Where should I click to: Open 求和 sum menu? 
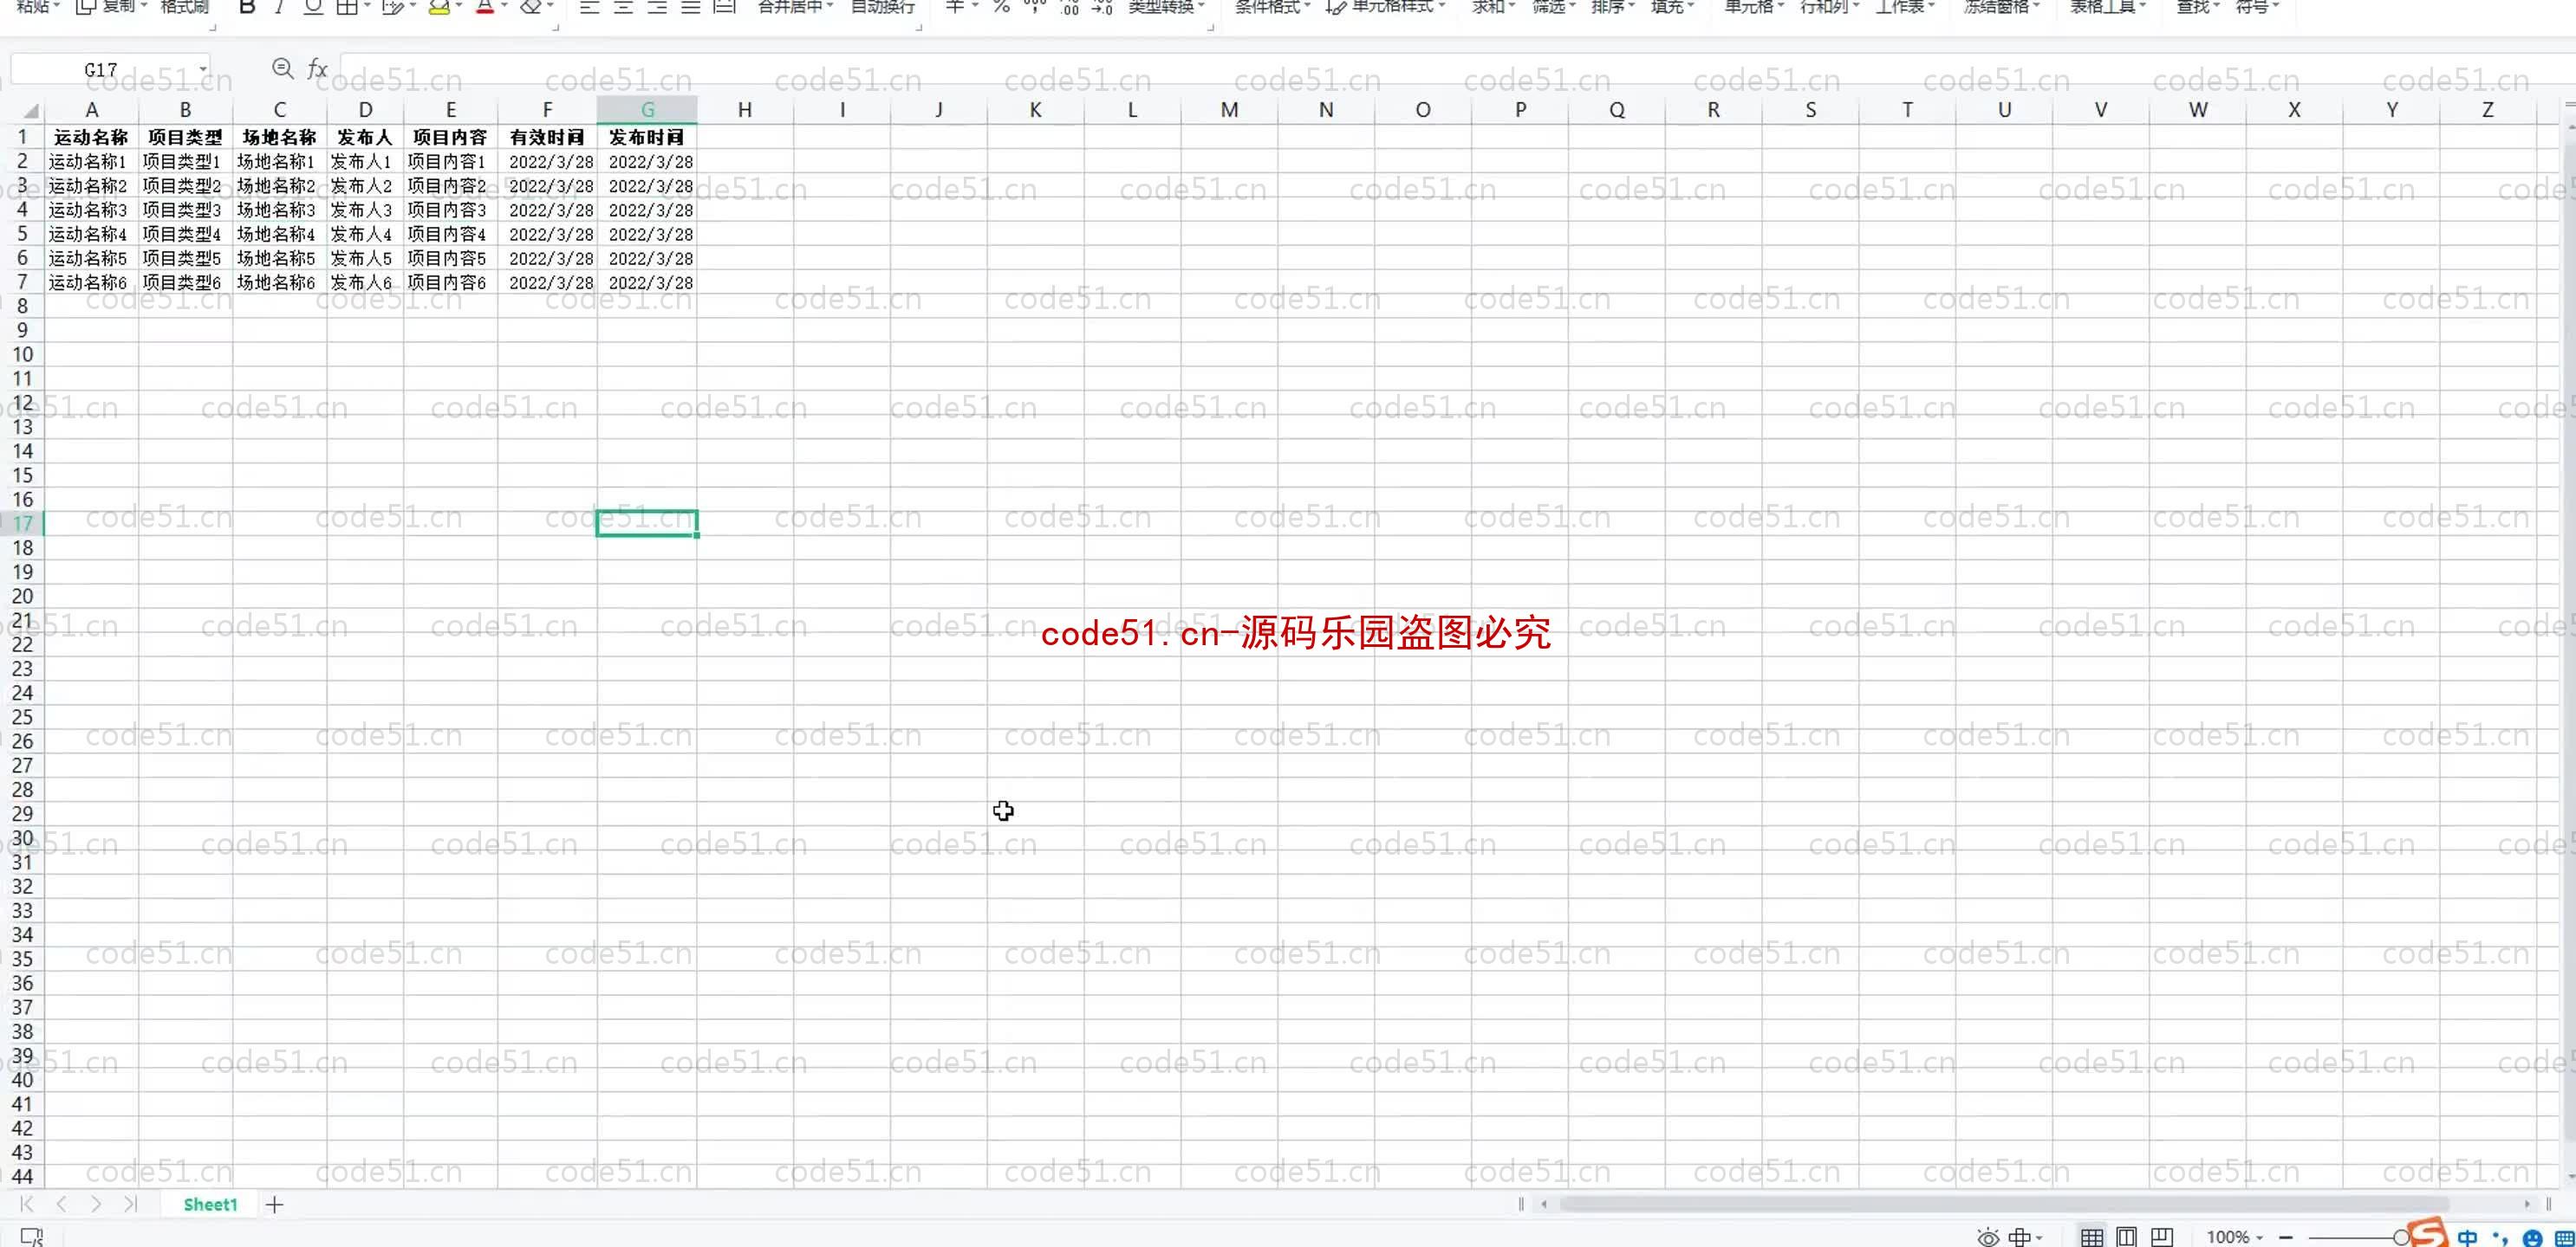coord(1493,7)
